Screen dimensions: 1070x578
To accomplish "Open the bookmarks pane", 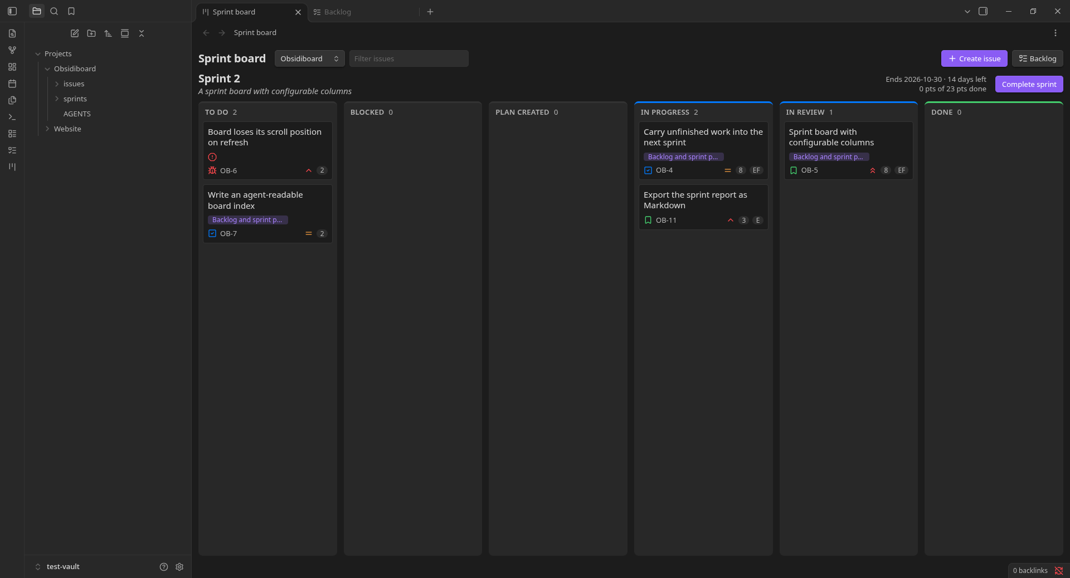I will [x=71, y=11].
